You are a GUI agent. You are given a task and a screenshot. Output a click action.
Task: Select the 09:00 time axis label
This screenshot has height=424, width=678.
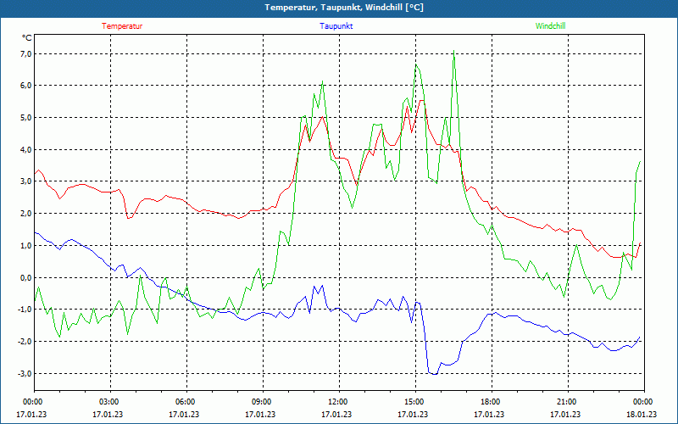261,402
